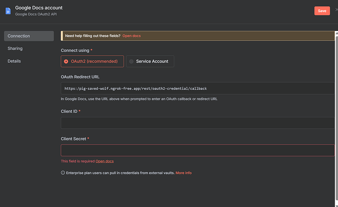Click the info icon beside Enterprise plan note
This screenshot has height=207, width=338.
click(63, 173)
